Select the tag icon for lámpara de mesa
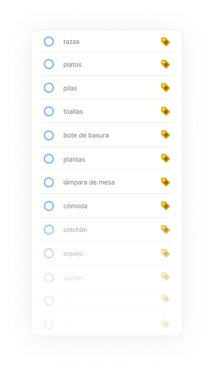Screen dimensions: 214x369 click(x=165, y=182)
